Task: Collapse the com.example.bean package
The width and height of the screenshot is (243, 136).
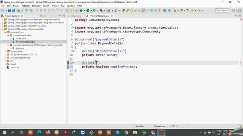Action: tap(8, 36)
